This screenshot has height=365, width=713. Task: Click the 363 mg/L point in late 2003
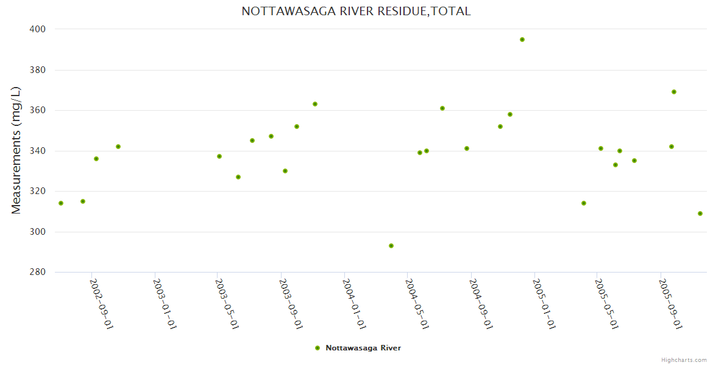(315, 104)
